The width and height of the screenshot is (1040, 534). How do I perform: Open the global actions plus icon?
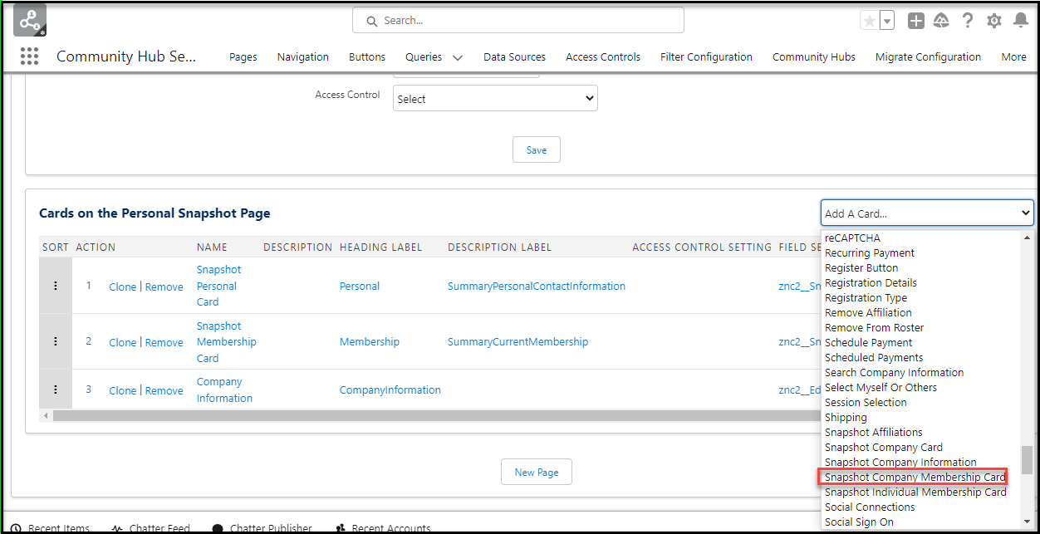pos(915,22)
